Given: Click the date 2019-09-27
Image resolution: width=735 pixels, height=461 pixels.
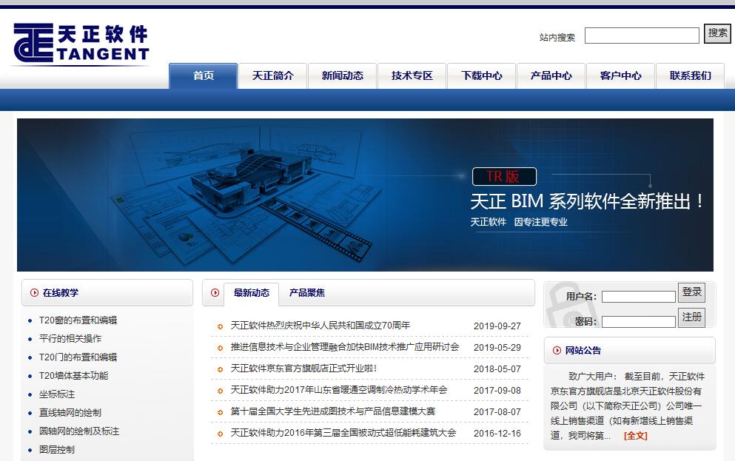Looking at the screenshot, I should pyautogui.click(x=497, y=326).
